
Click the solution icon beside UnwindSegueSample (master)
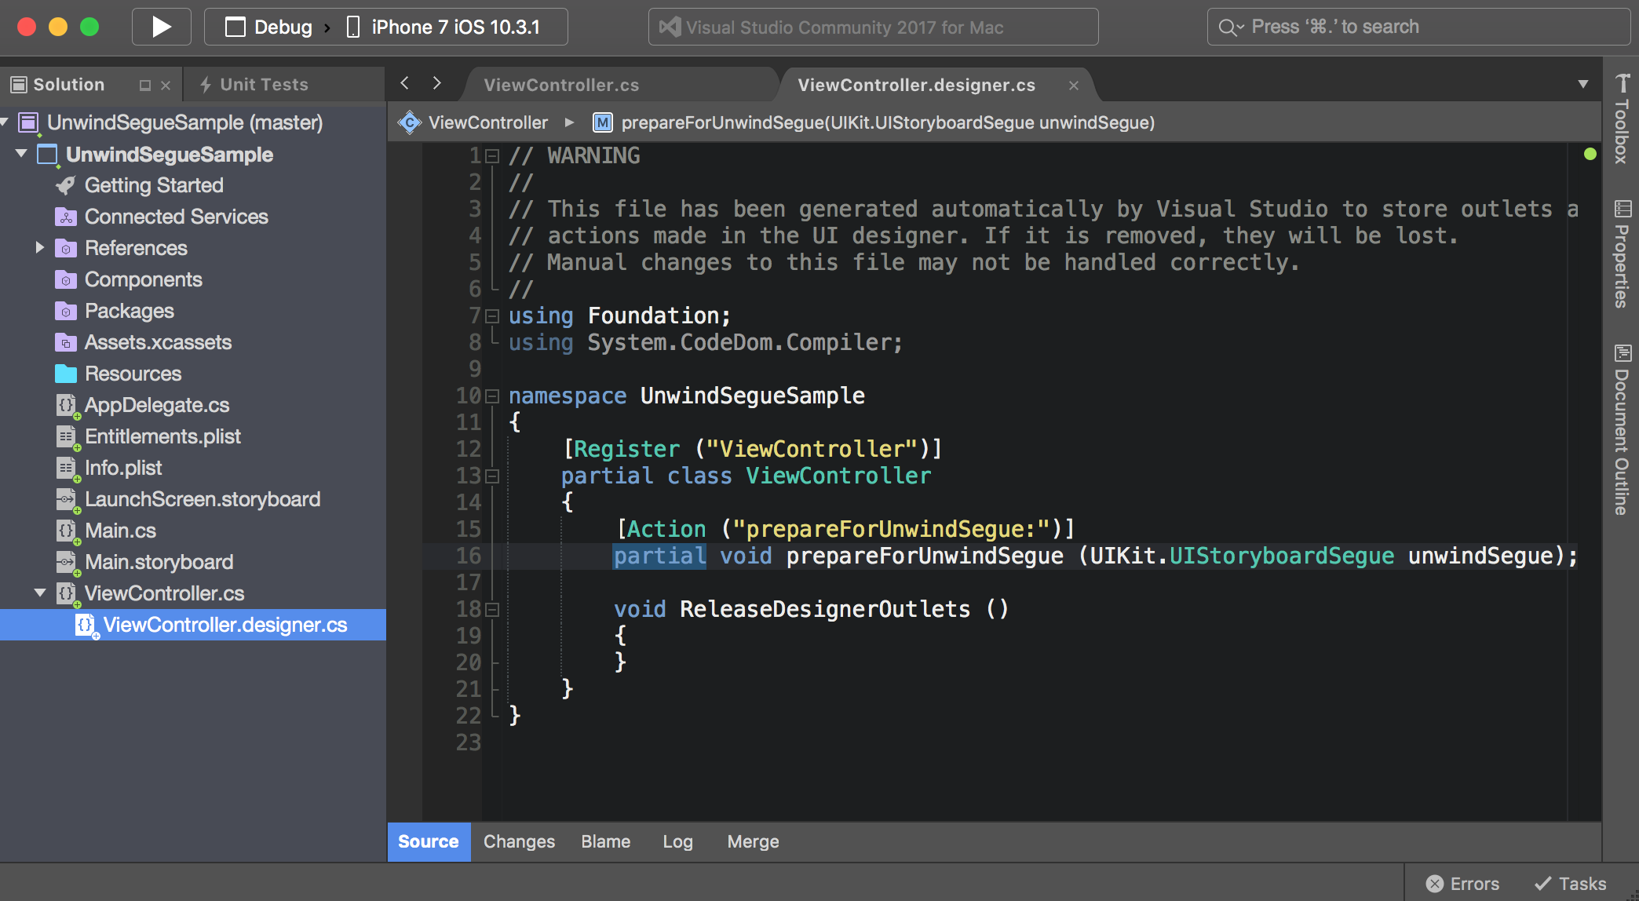click(x=29, y=122)
